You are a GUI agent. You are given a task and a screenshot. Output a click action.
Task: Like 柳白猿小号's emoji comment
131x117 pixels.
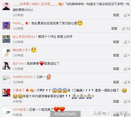click(x=127, y=55)
